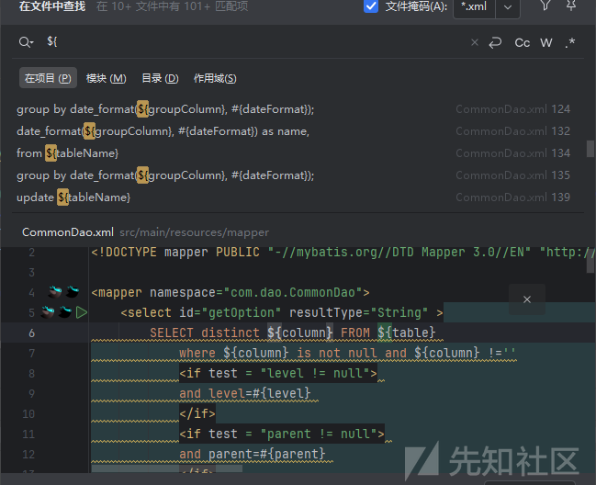Toggle regex search option
The height and width of the screenshot is (485, 596).
coord(569,43)
